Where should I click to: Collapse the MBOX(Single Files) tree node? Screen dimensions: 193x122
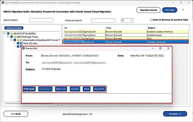[x=8, y=36]
